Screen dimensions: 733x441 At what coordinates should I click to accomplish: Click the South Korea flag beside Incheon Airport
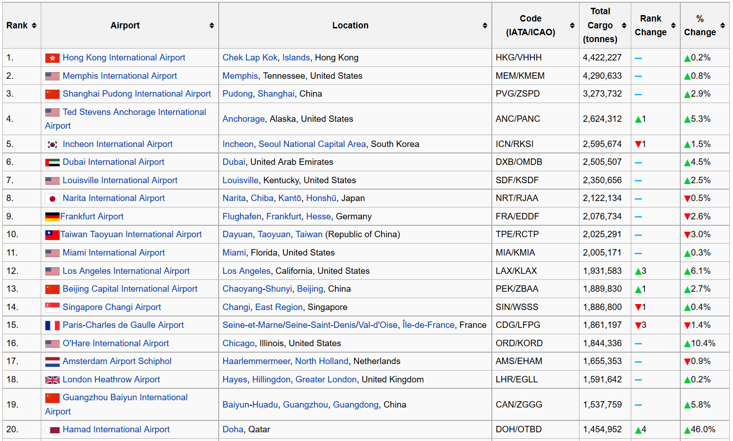coord(52,145)
